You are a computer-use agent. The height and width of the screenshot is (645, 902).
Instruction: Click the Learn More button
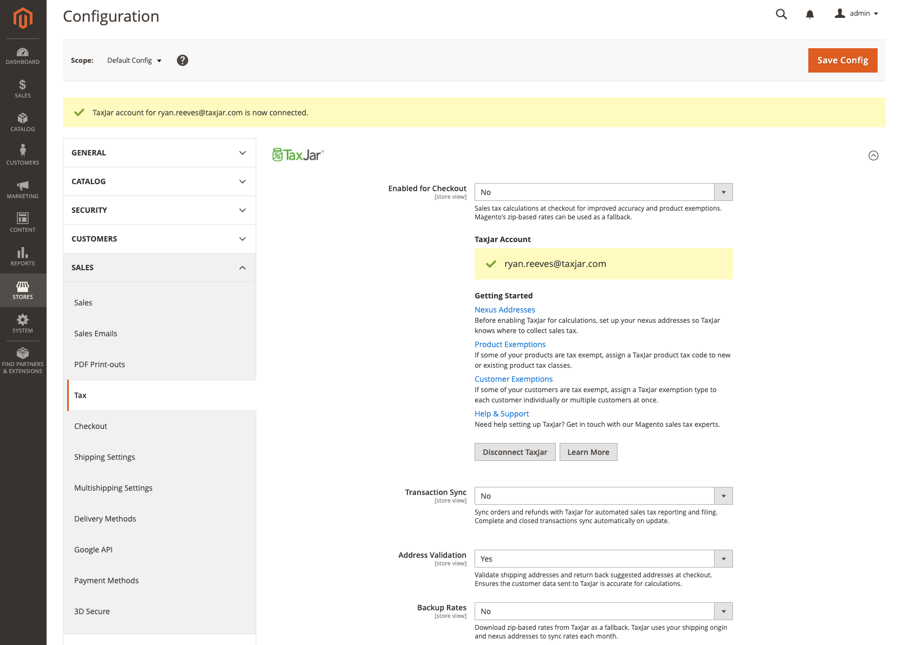click(588, 452)
